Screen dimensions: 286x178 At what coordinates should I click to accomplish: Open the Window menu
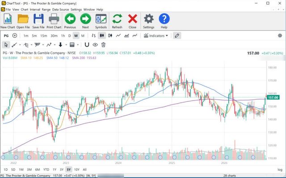pyautogui.click(x=89, y=9)
